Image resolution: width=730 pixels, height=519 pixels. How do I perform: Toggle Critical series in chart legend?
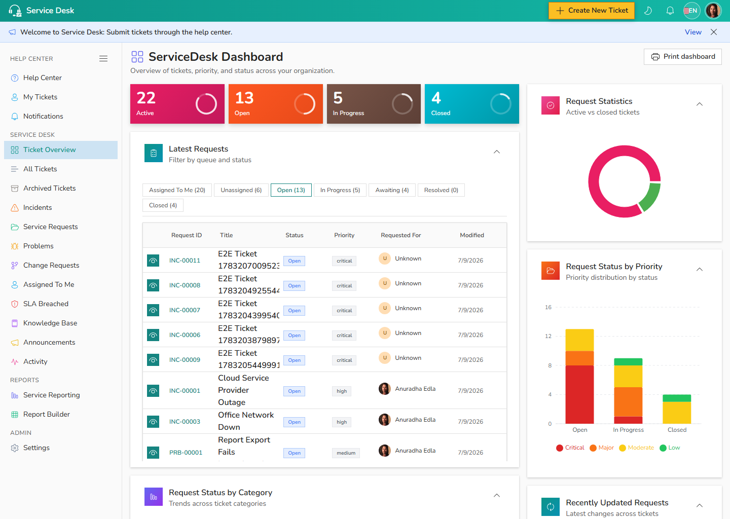[x=570, y=448]
